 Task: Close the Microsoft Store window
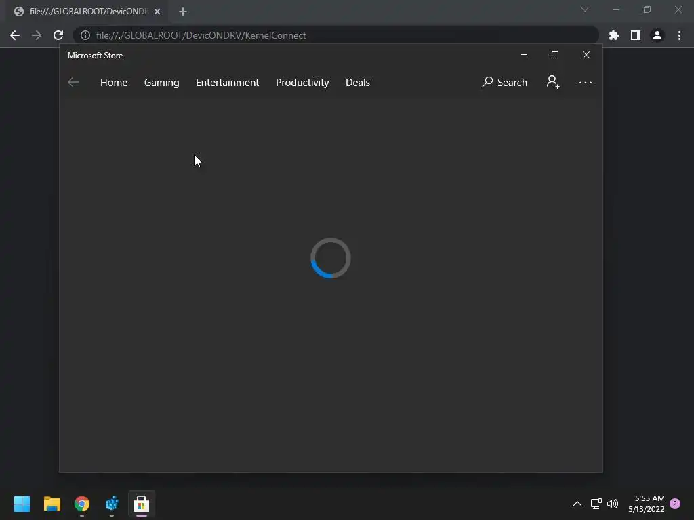586,55
